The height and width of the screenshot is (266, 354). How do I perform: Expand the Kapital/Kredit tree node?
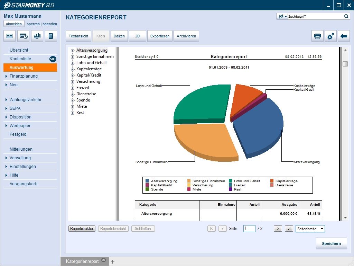click(x=72, y=76)
